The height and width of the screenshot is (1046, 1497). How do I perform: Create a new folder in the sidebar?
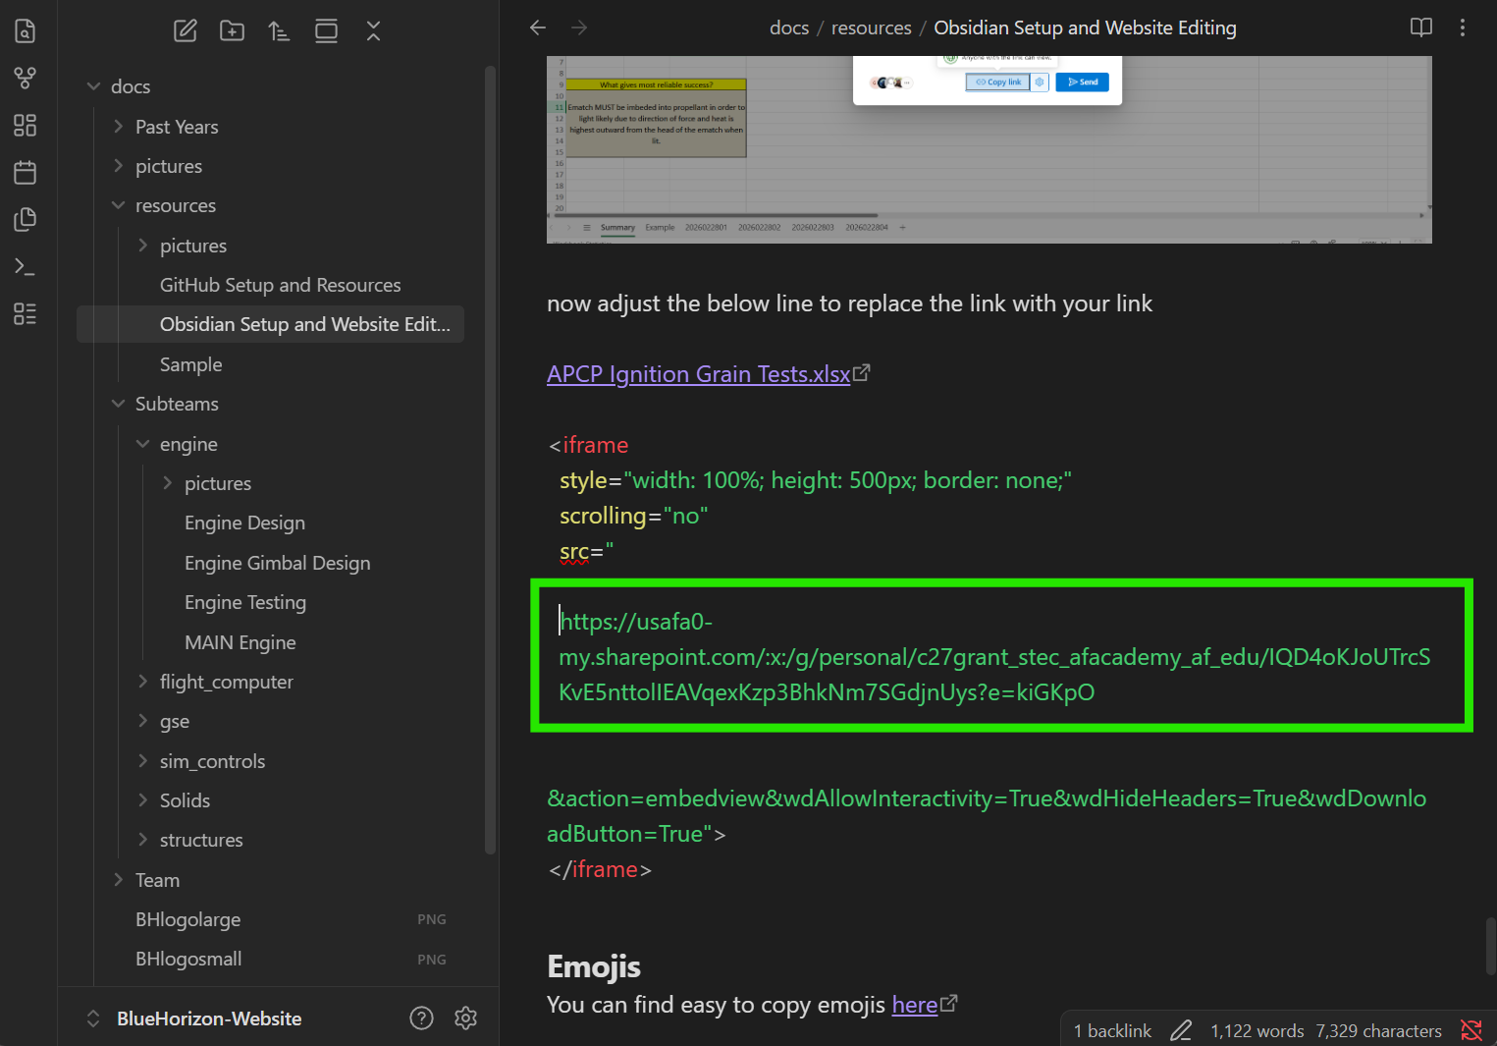[232, 30]
